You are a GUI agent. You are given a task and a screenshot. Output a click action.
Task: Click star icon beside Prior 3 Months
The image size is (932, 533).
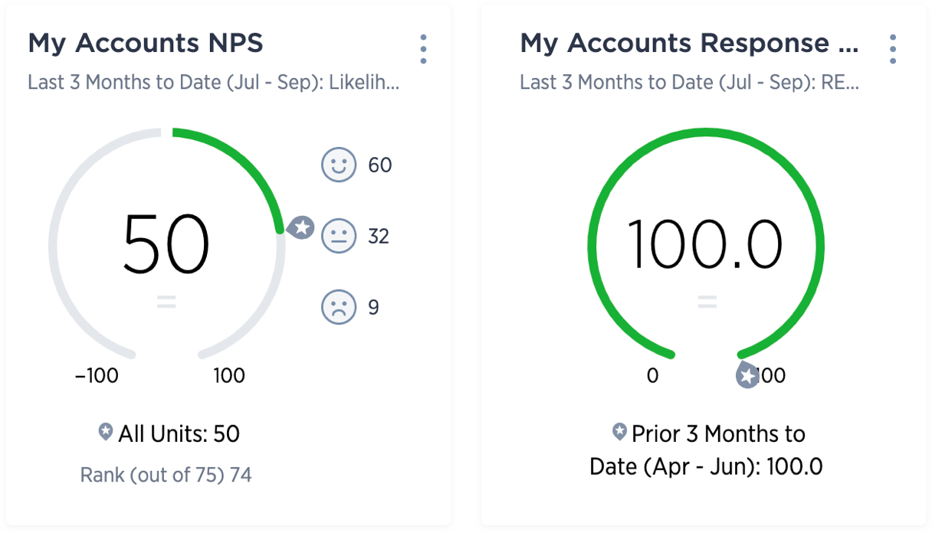coord(619,433)
